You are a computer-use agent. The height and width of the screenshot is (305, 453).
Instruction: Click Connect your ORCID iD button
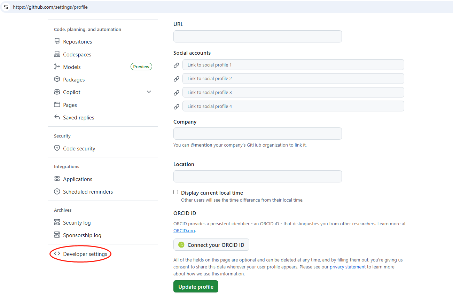click(x=211, y=245)
